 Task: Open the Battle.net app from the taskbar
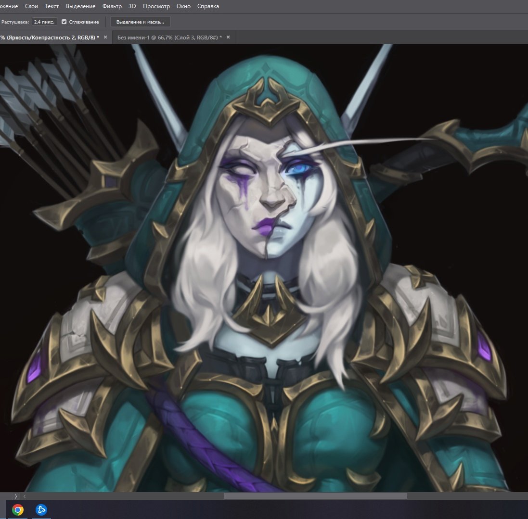coord(41,509)
